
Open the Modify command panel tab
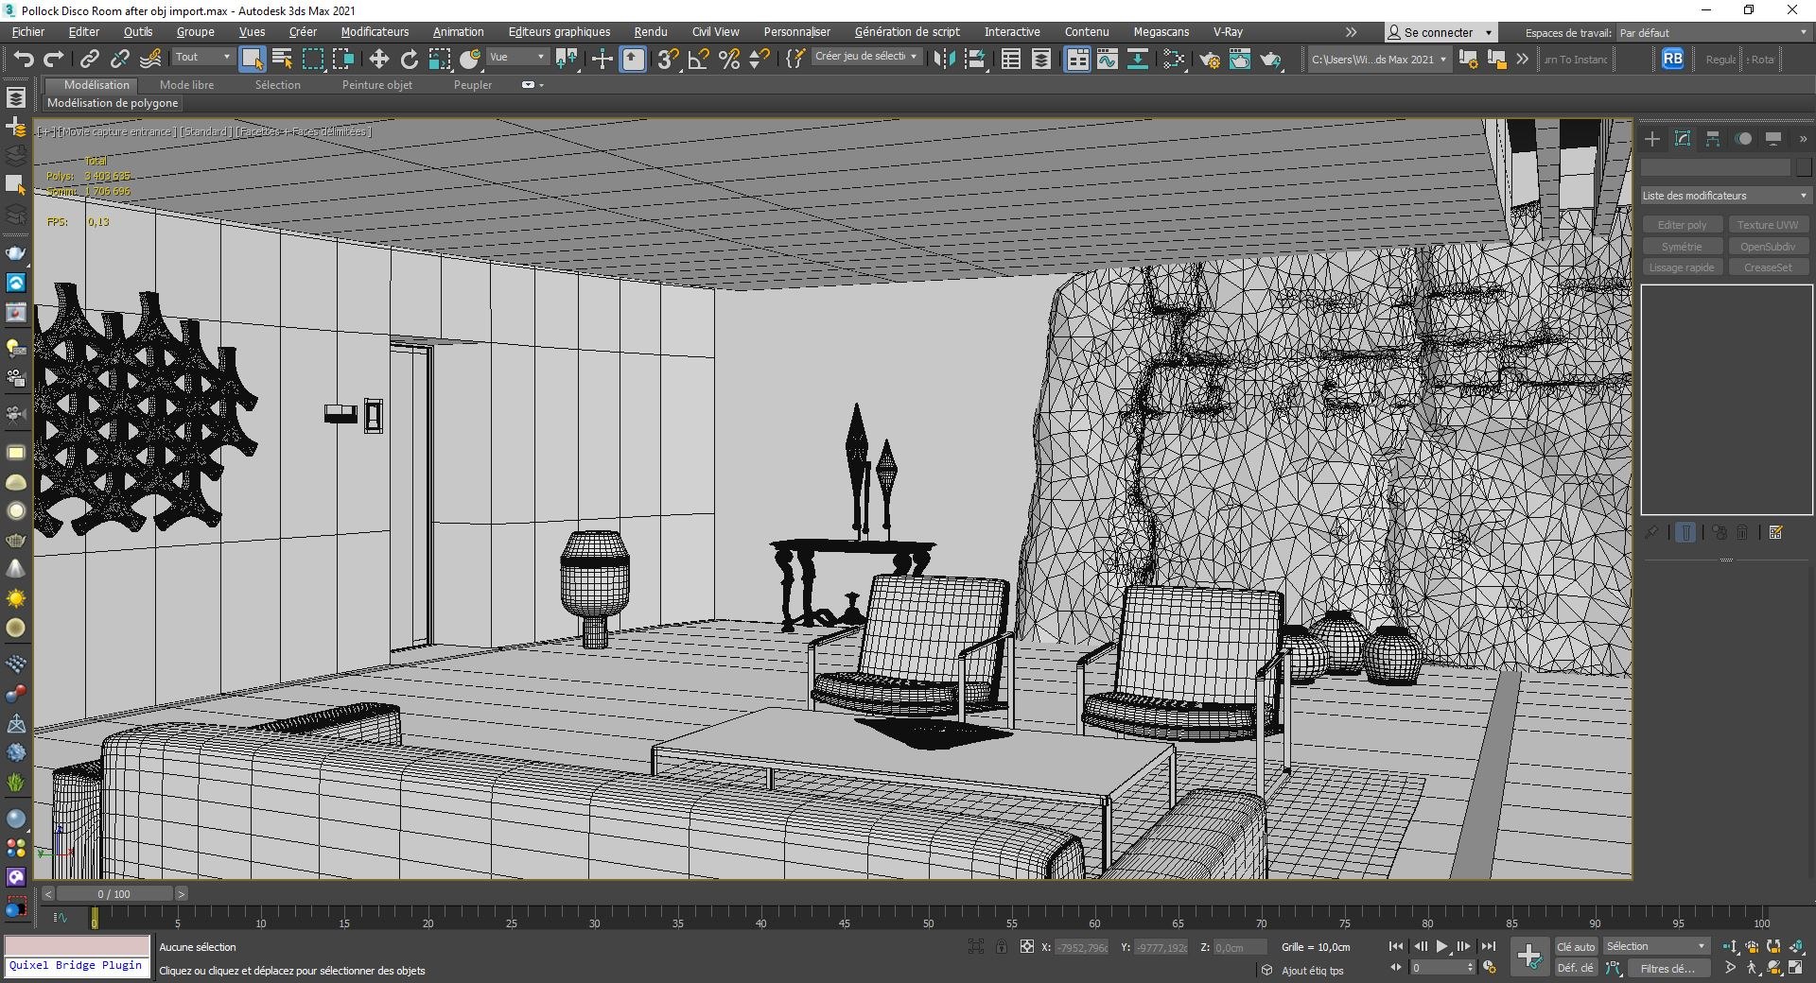tap(1683, 139)
